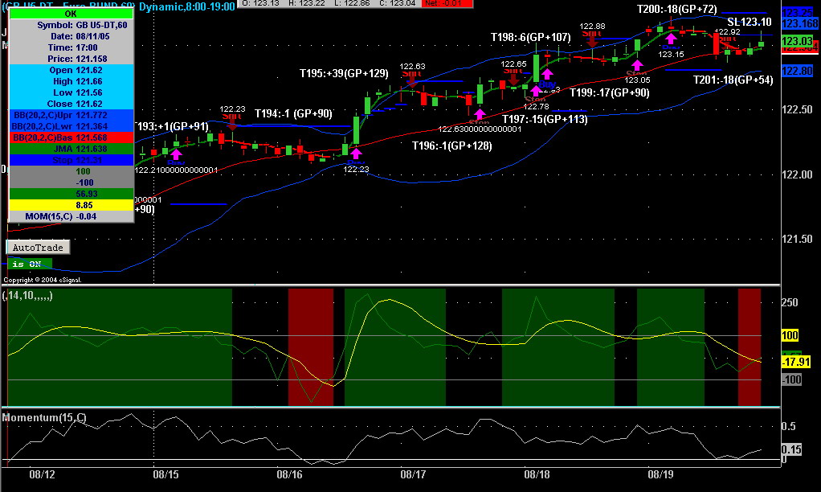Image resolution: width=821 pixels, height=492 pixels.
Task: Select the 'Symbol: GB U5-DT,60' row
Action: (71, 25)
